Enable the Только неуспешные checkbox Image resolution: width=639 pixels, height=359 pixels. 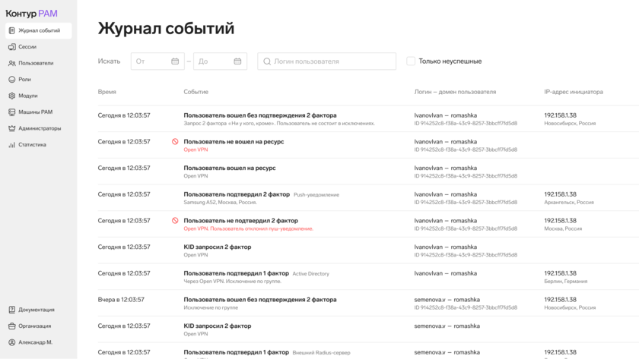coord(411,61)
